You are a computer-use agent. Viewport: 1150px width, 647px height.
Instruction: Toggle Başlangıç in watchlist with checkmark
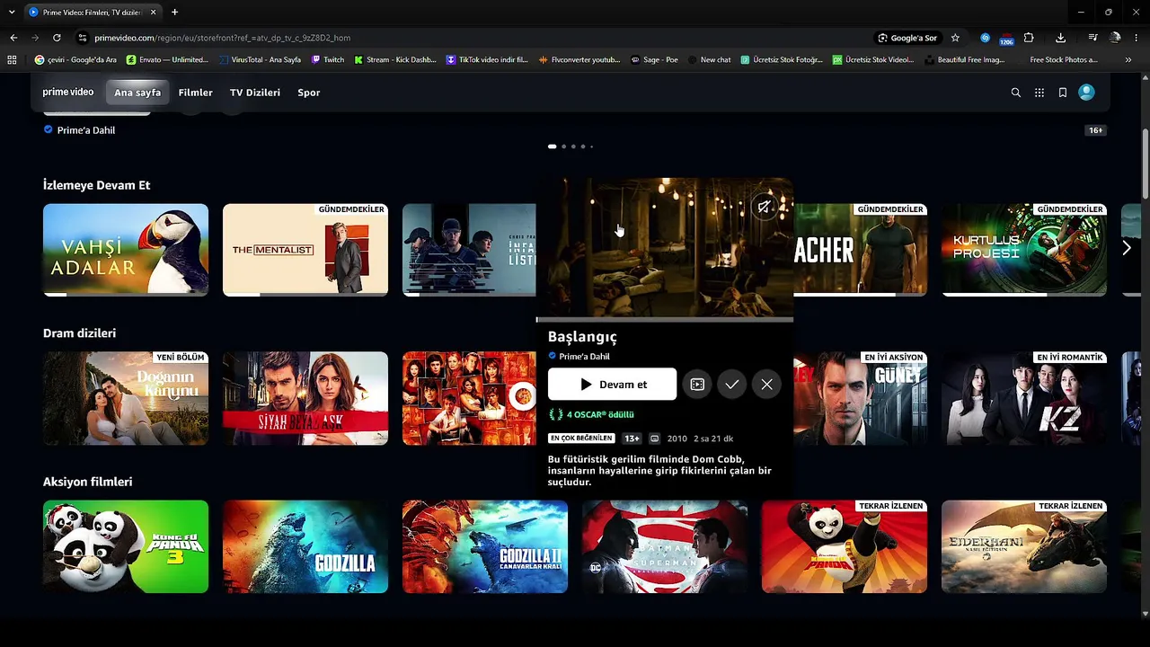point(732,385)
